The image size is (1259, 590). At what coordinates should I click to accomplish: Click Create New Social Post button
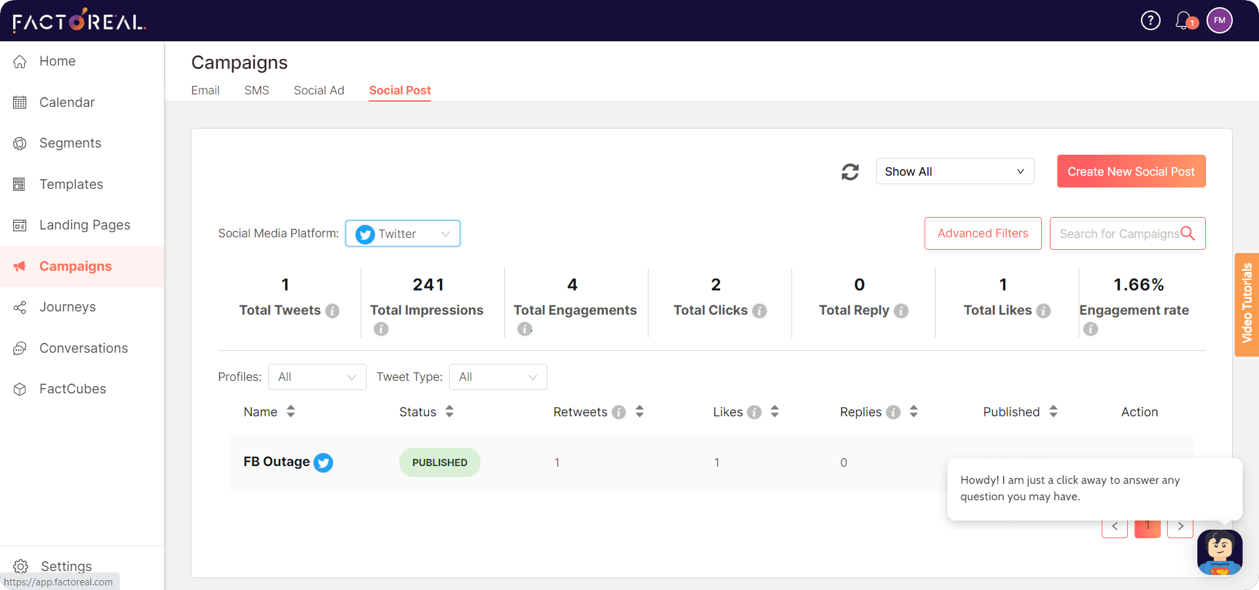(x=1130, y=172)
